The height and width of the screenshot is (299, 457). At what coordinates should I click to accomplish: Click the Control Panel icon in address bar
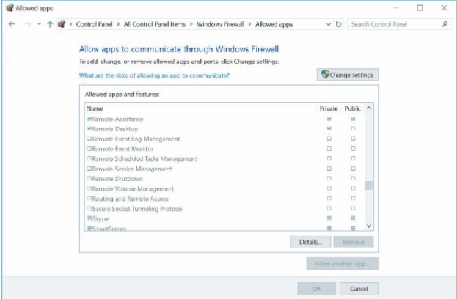[x=62, y=24]
